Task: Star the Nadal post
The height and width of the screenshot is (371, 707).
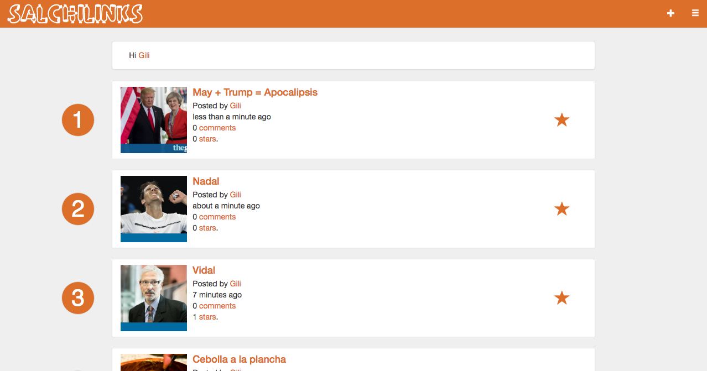Action: (562, 208)
